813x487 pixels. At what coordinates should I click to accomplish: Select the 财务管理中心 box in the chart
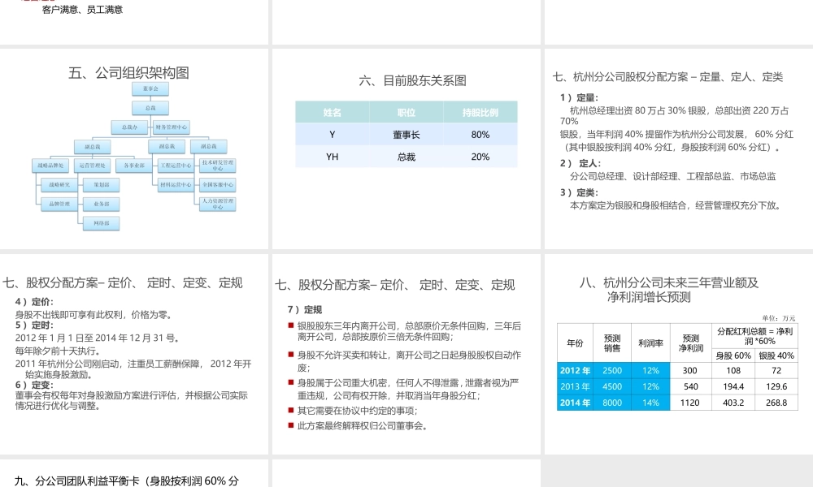point(172,127)
